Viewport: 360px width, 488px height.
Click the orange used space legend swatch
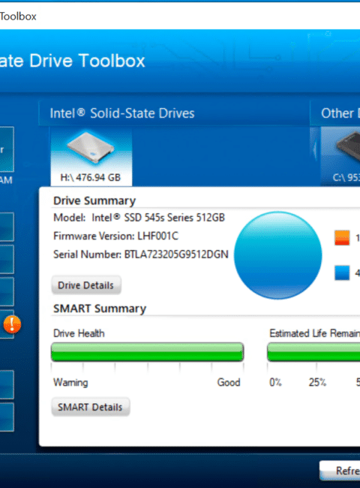pos(342,238)
